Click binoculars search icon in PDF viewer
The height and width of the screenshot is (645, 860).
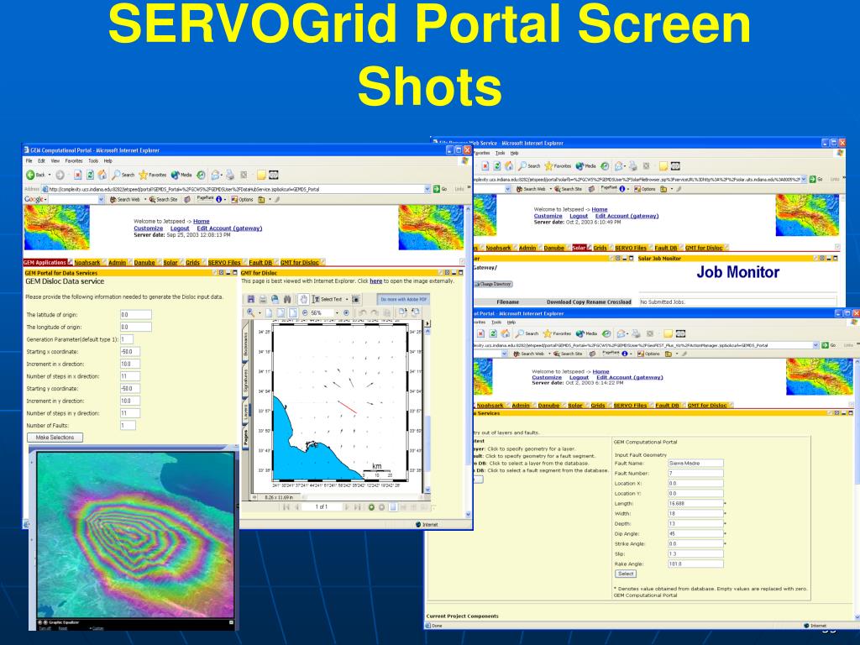(287, 299)
